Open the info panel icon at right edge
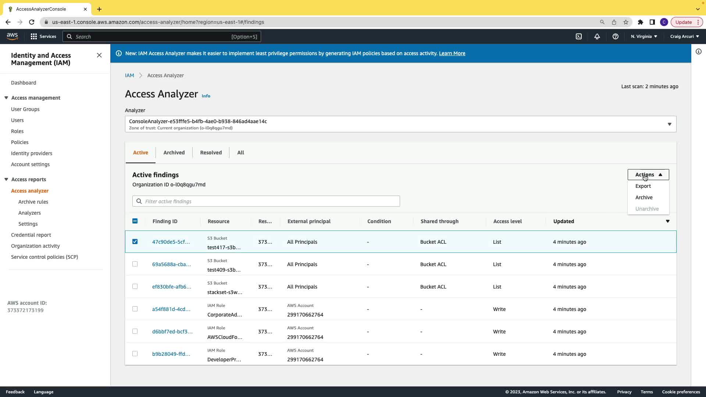 [x=699, y=52]
